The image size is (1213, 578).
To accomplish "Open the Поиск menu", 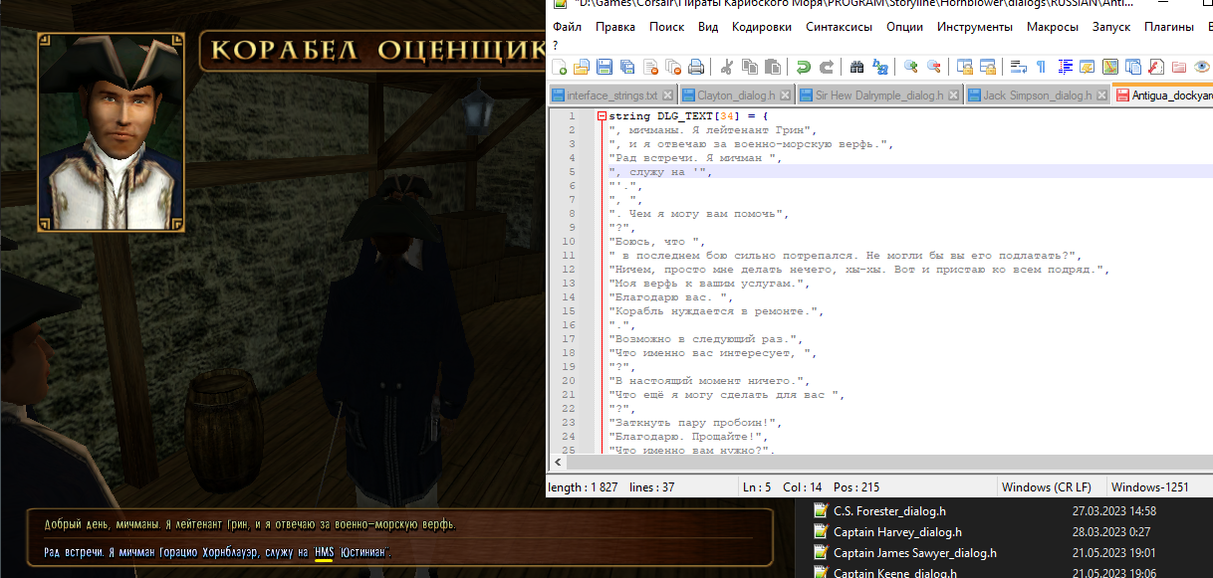I will point(666,27).
